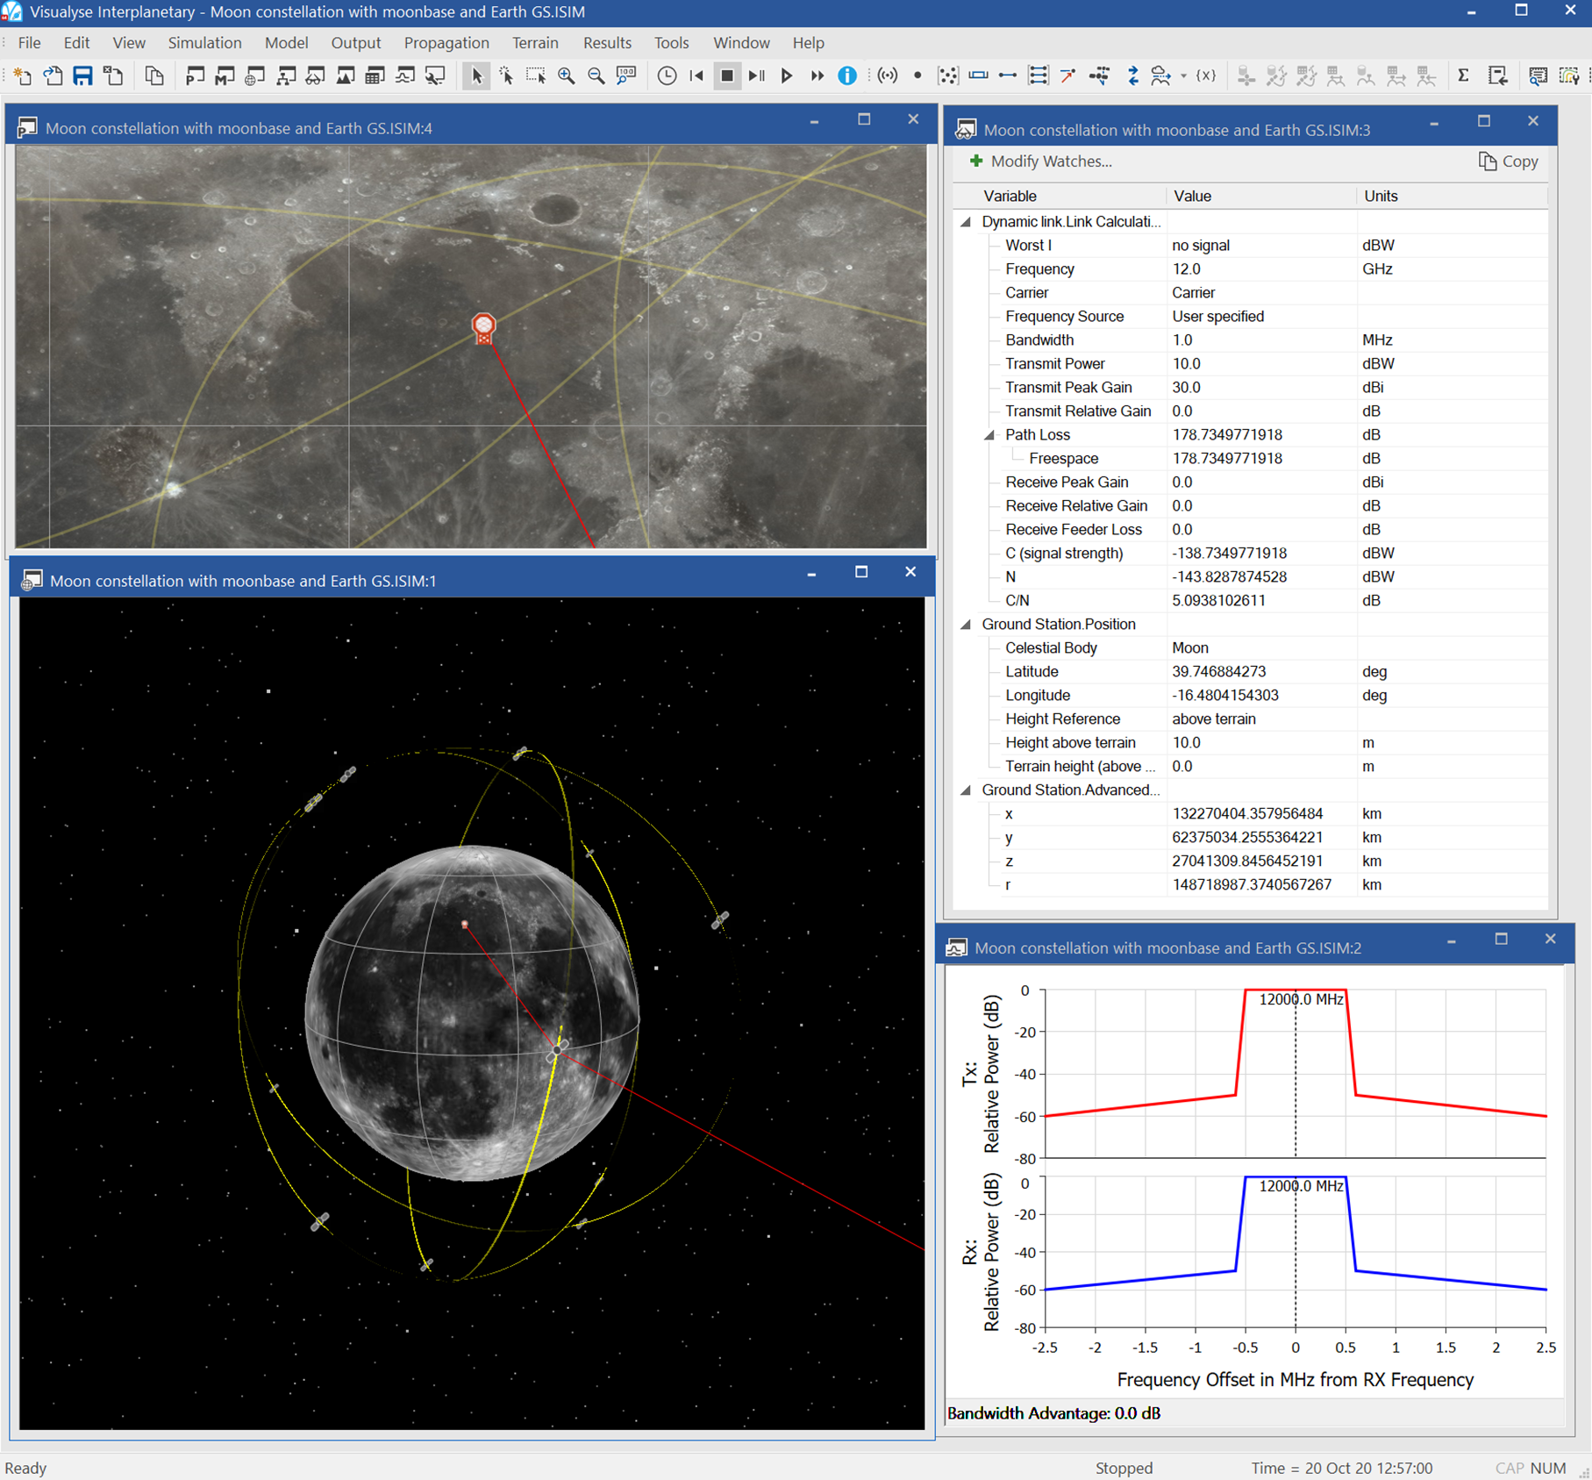The width and height of the screenshot is (1592, 1480).
Task: Select the red moonbase marker on map
Action: tap(483, 327)
